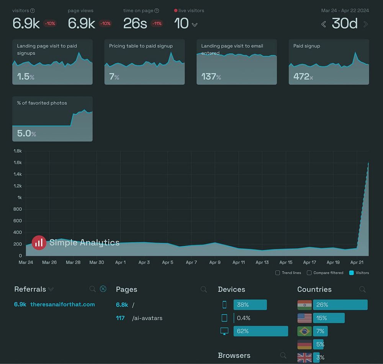This screenshot has width=383, height=364.
Task: Open Landing page visit to email entered card
Action: (236, 62)
